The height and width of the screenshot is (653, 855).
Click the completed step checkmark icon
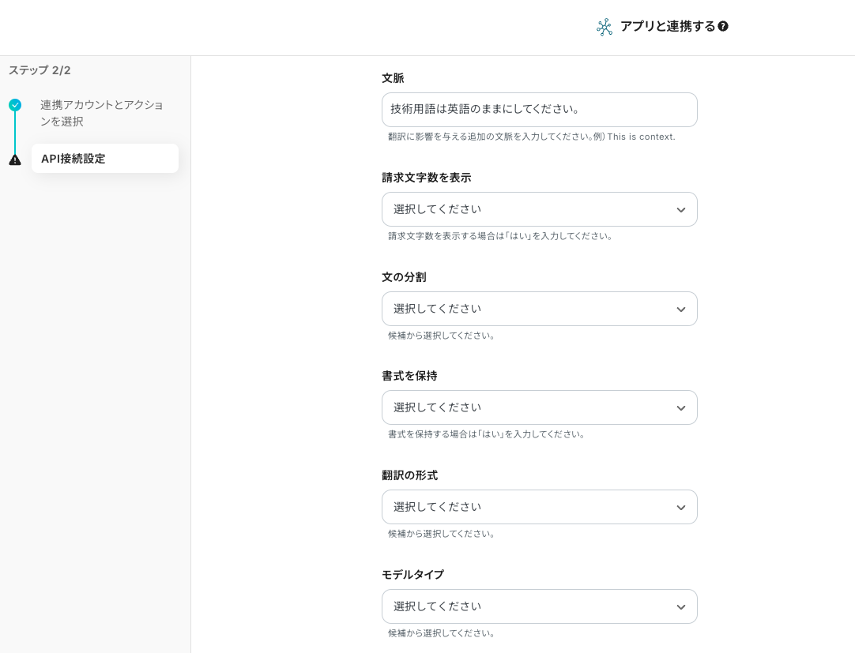click(15, 105)
